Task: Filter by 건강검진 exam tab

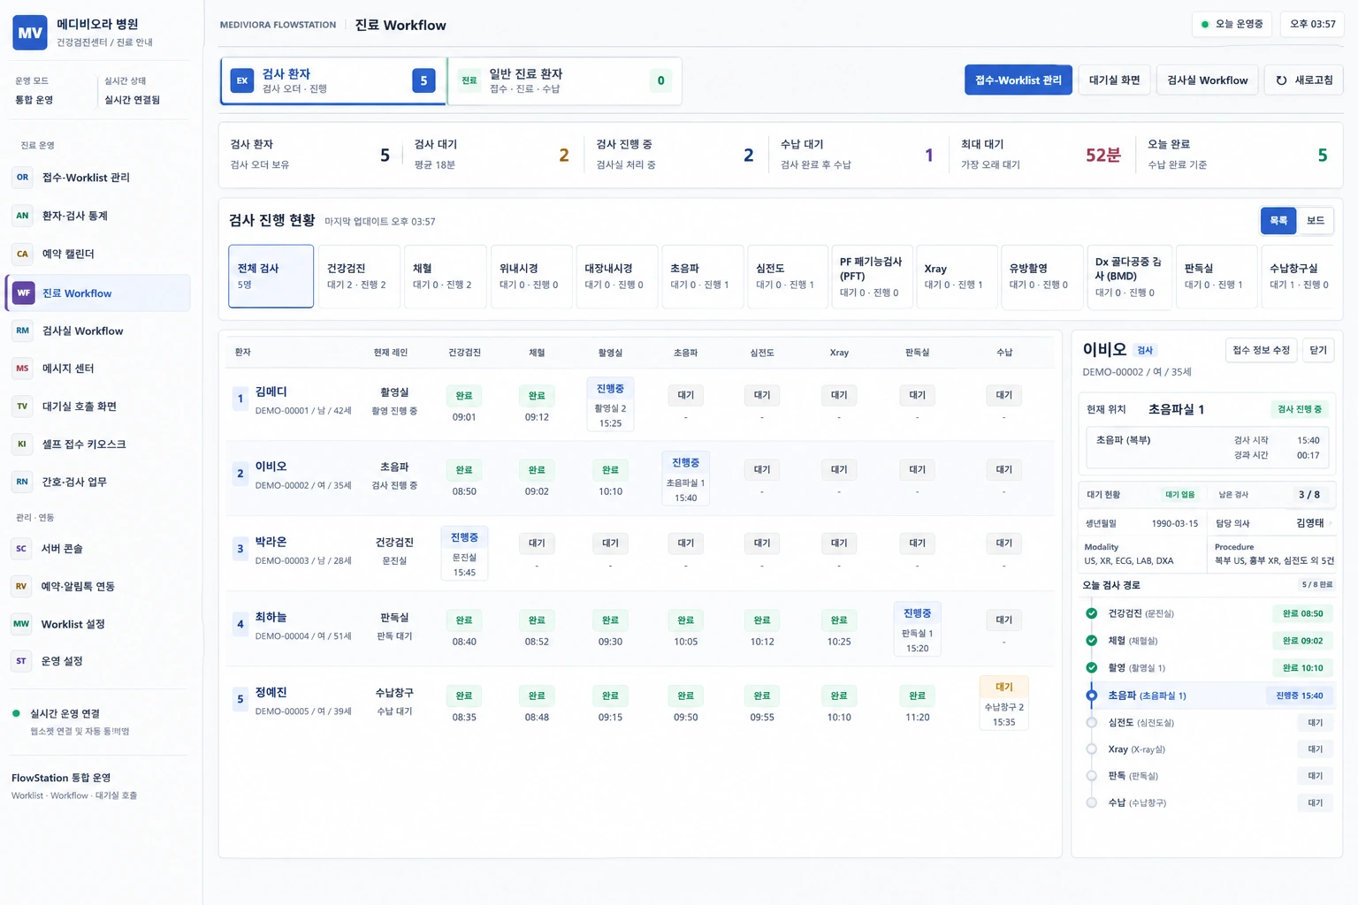Action: [358, 276]
